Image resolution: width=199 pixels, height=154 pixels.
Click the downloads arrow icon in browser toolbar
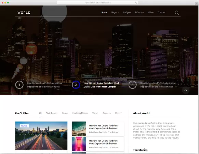tap(197, 3)
